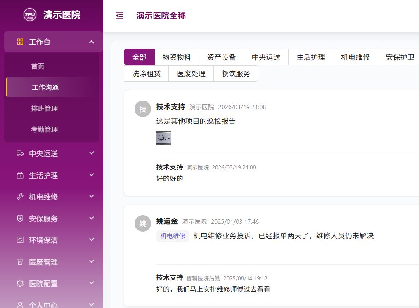Switch to the 生活护理 tab
This screenshot has height=308, width=419.
[310, 57]
